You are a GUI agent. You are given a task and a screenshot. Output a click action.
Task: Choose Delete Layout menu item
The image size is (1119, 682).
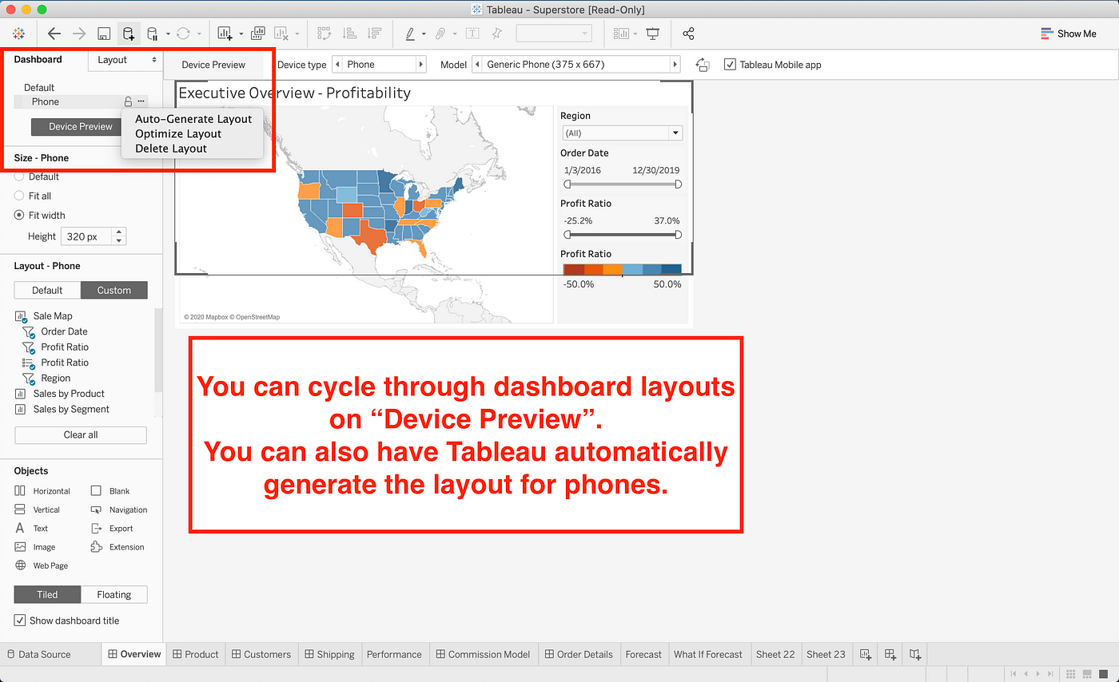click(x=171, y=149)
